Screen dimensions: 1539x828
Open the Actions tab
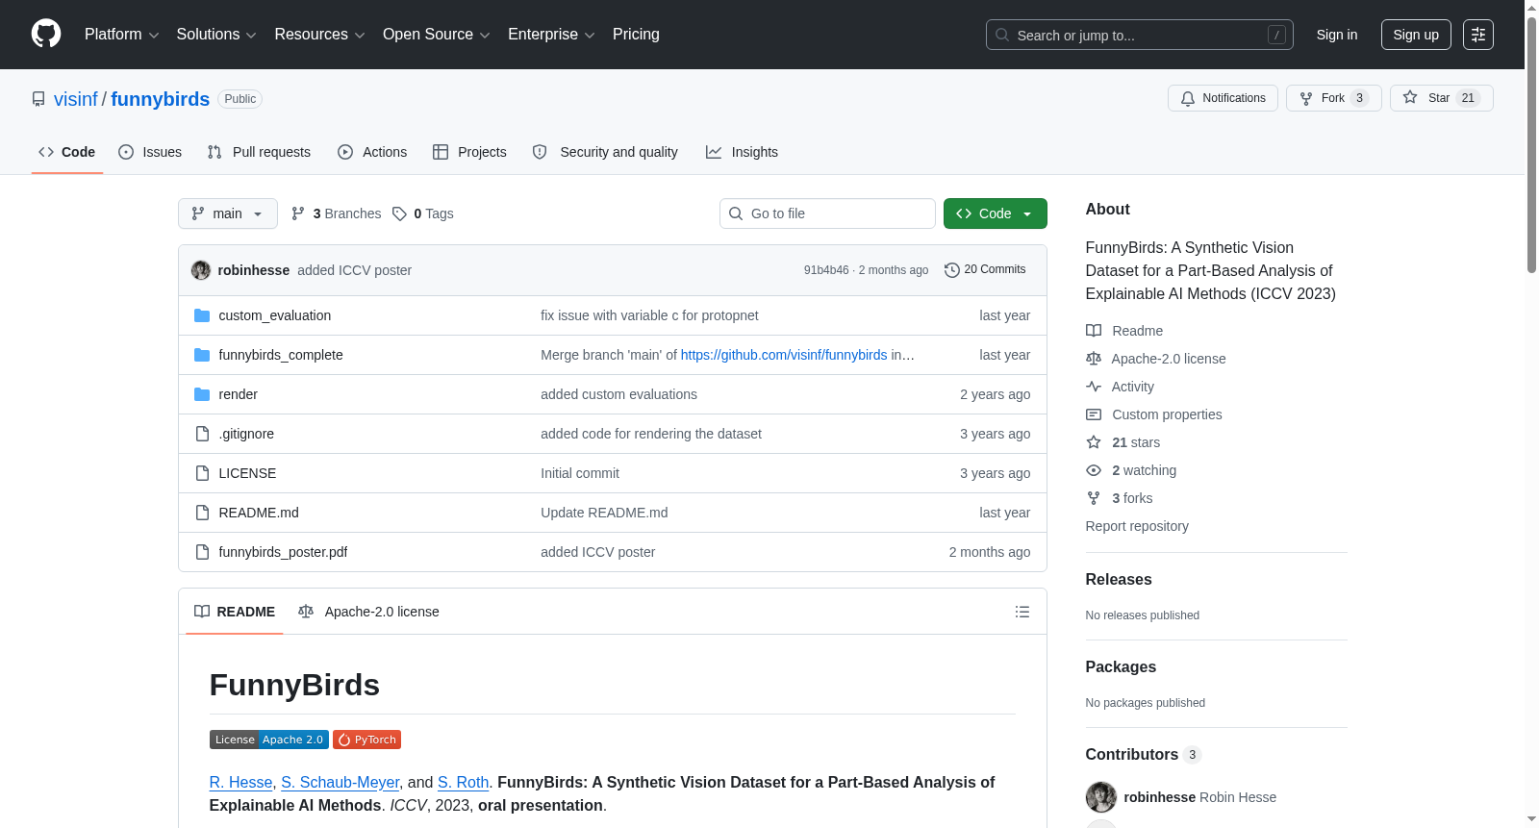tap(372, 152)
